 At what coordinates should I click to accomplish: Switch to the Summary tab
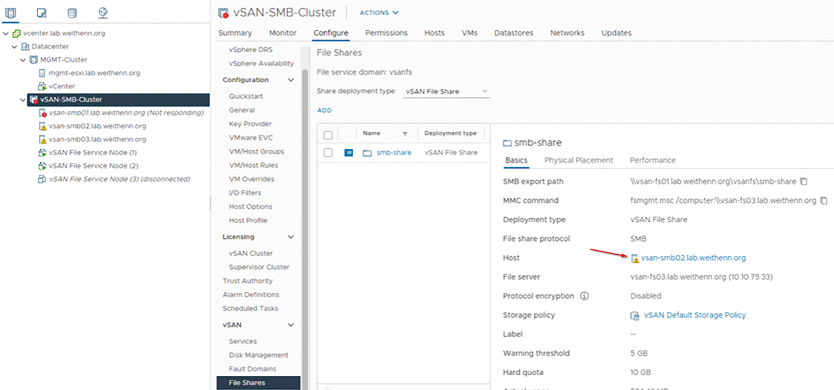point(235,33)
